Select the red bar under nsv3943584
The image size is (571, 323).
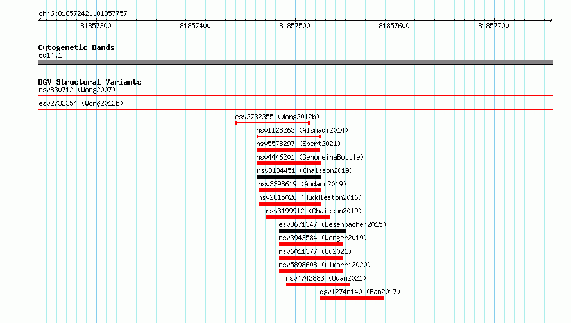[311, 244]
